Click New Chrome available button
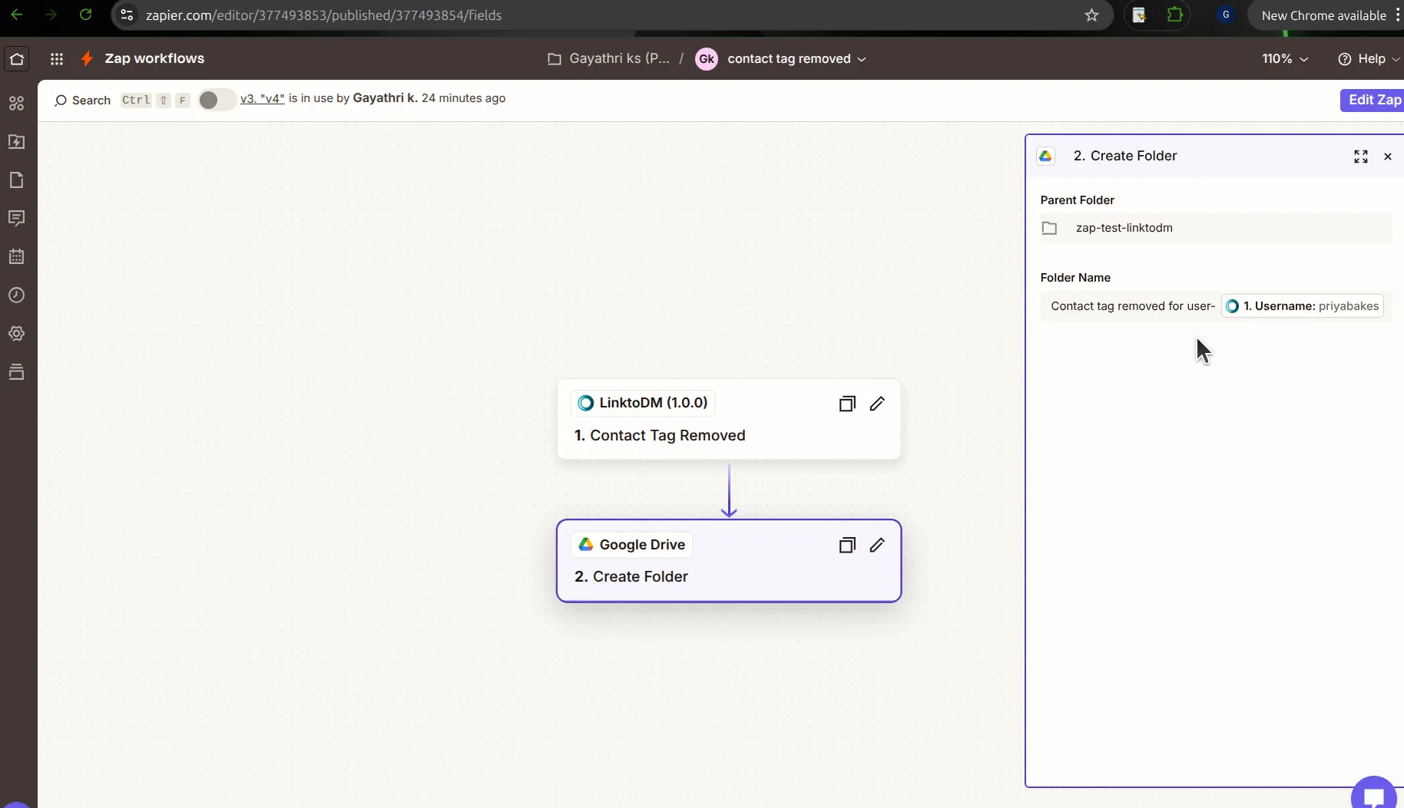This screenshot has width=1404, height=808. tap(1323, 15)
